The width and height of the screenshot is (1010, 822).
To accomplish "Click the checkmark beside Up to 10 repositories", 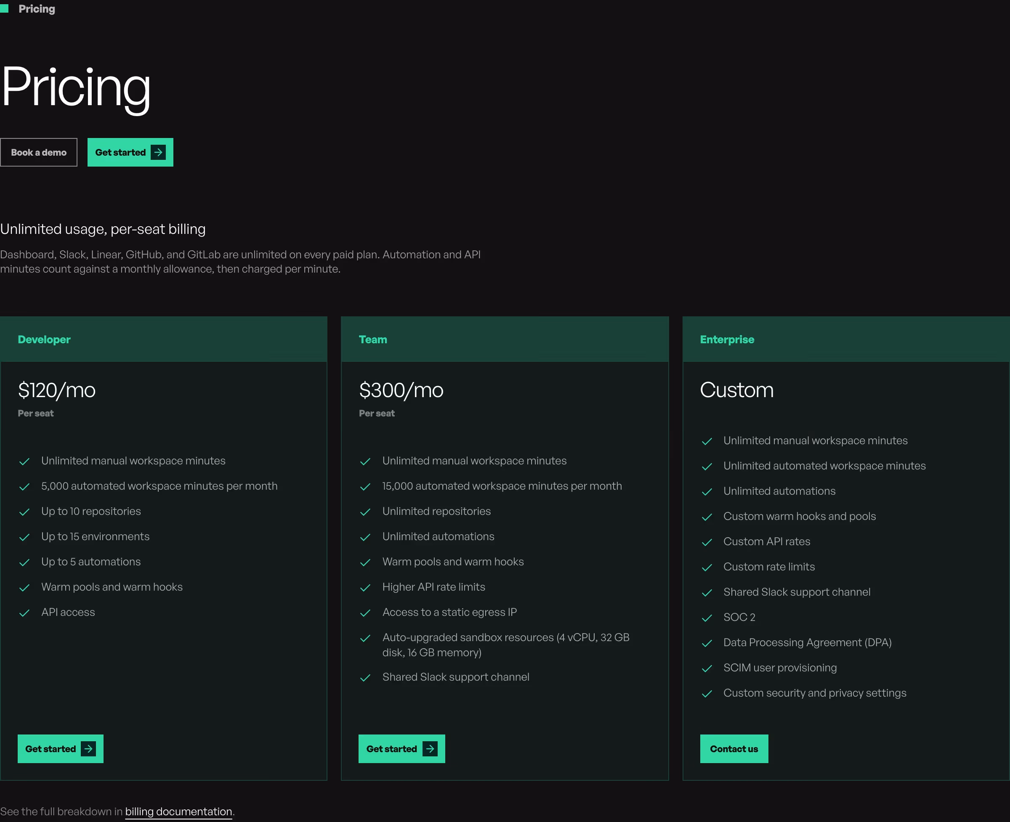I will coord(24,512).
